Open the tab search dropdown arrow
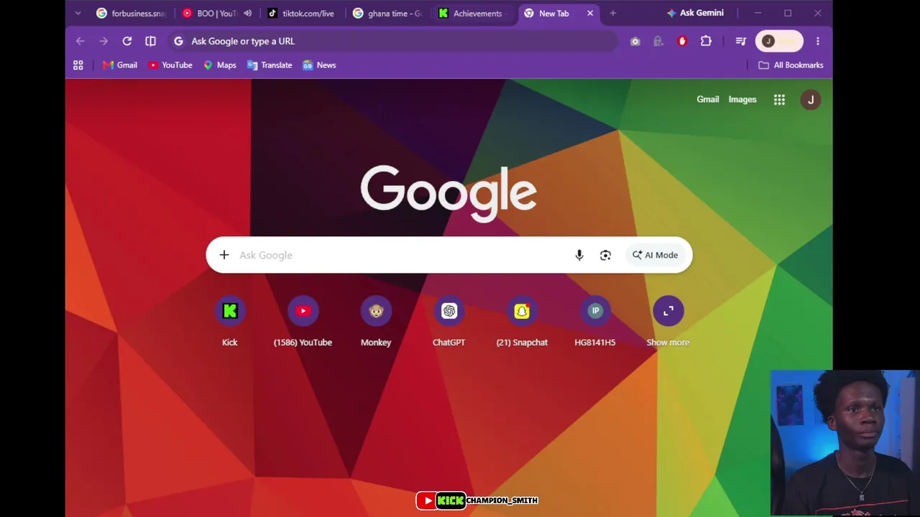Viewport: 920px width, 517px height. [x=78, y=13]
